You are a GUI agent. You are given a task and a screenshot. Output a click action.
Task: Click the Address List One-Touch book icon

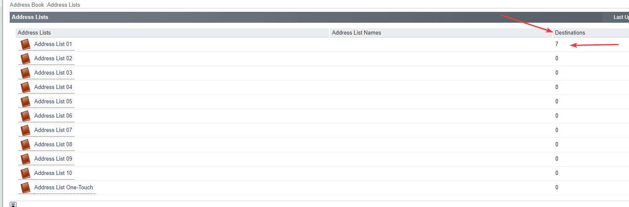(x=25, y=188)
